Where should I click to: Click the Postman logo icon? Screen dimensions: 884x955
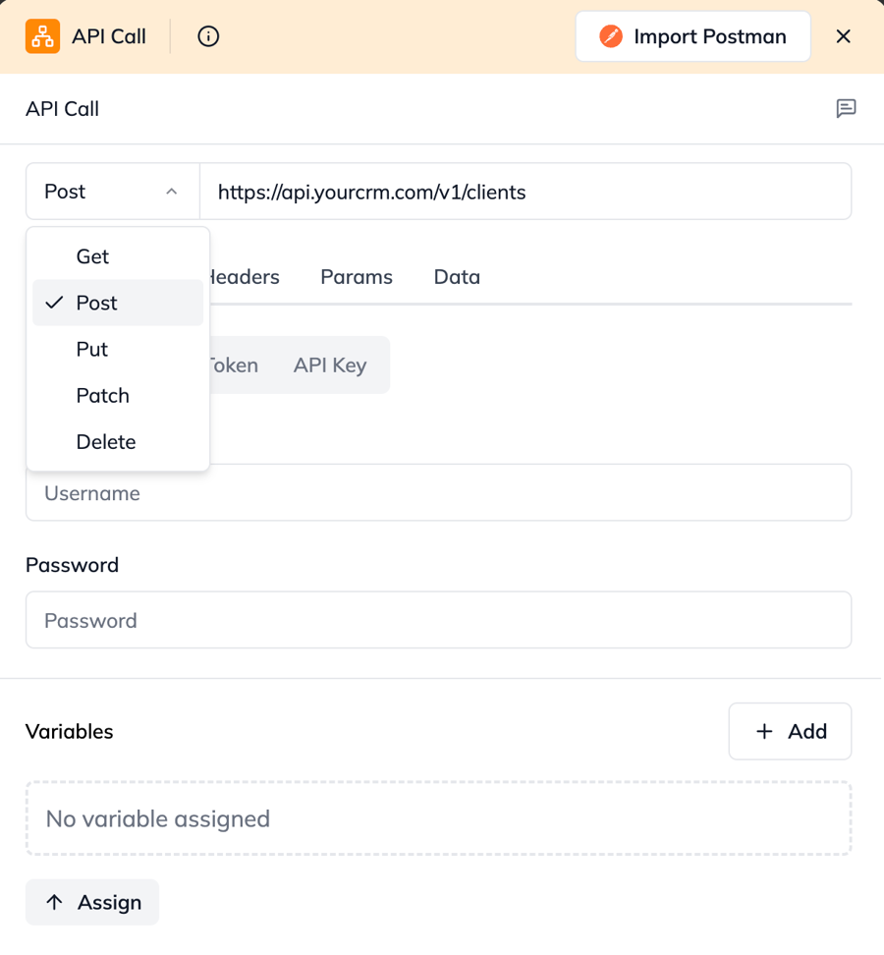[x=611, y=36]
